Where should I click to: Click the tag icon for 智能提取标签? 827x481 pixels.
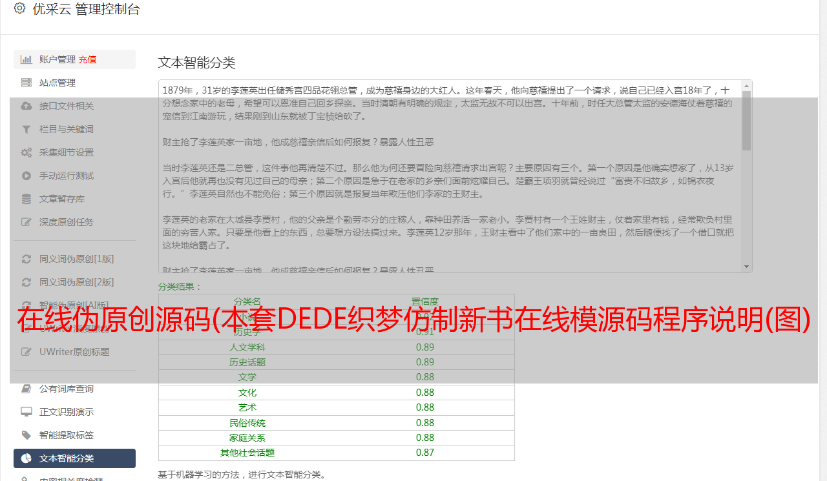(26, 435)
